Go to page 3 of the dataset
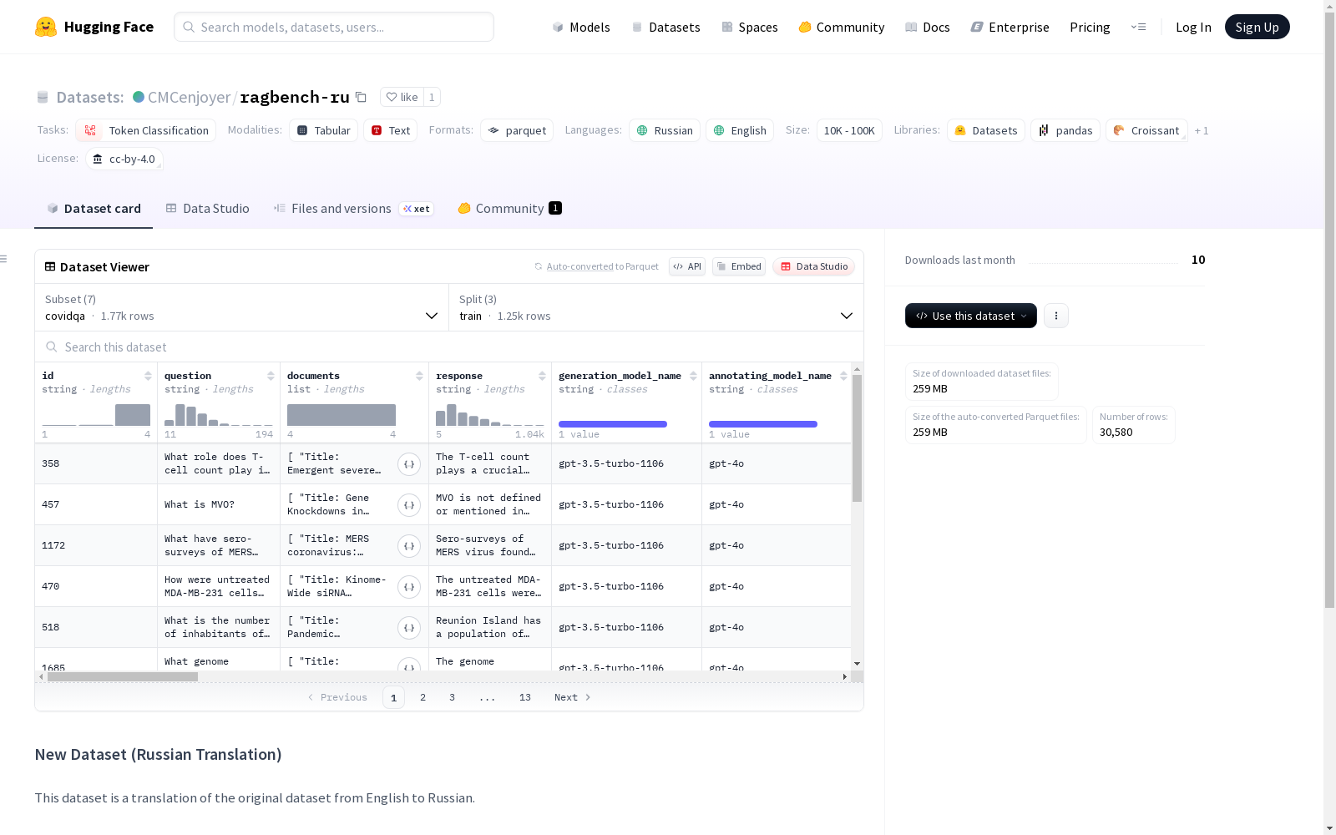The image size is (1336, 835). coord(453,697)
